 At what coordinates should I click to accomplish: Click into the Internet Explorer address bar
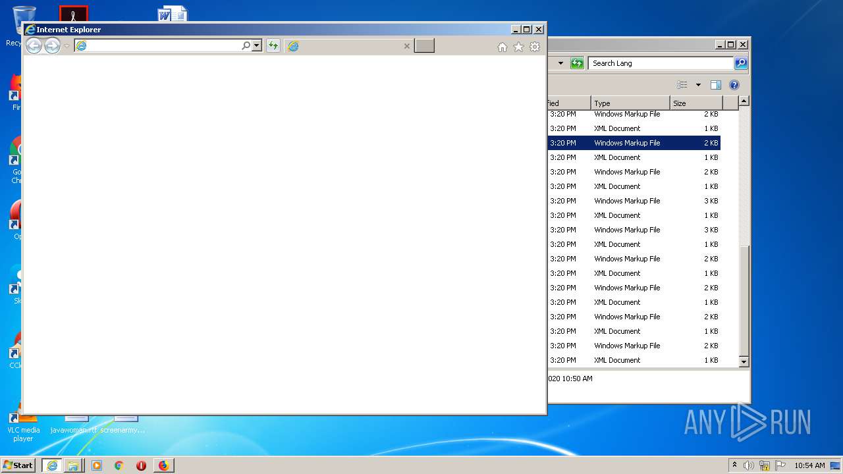click(158, 45)
